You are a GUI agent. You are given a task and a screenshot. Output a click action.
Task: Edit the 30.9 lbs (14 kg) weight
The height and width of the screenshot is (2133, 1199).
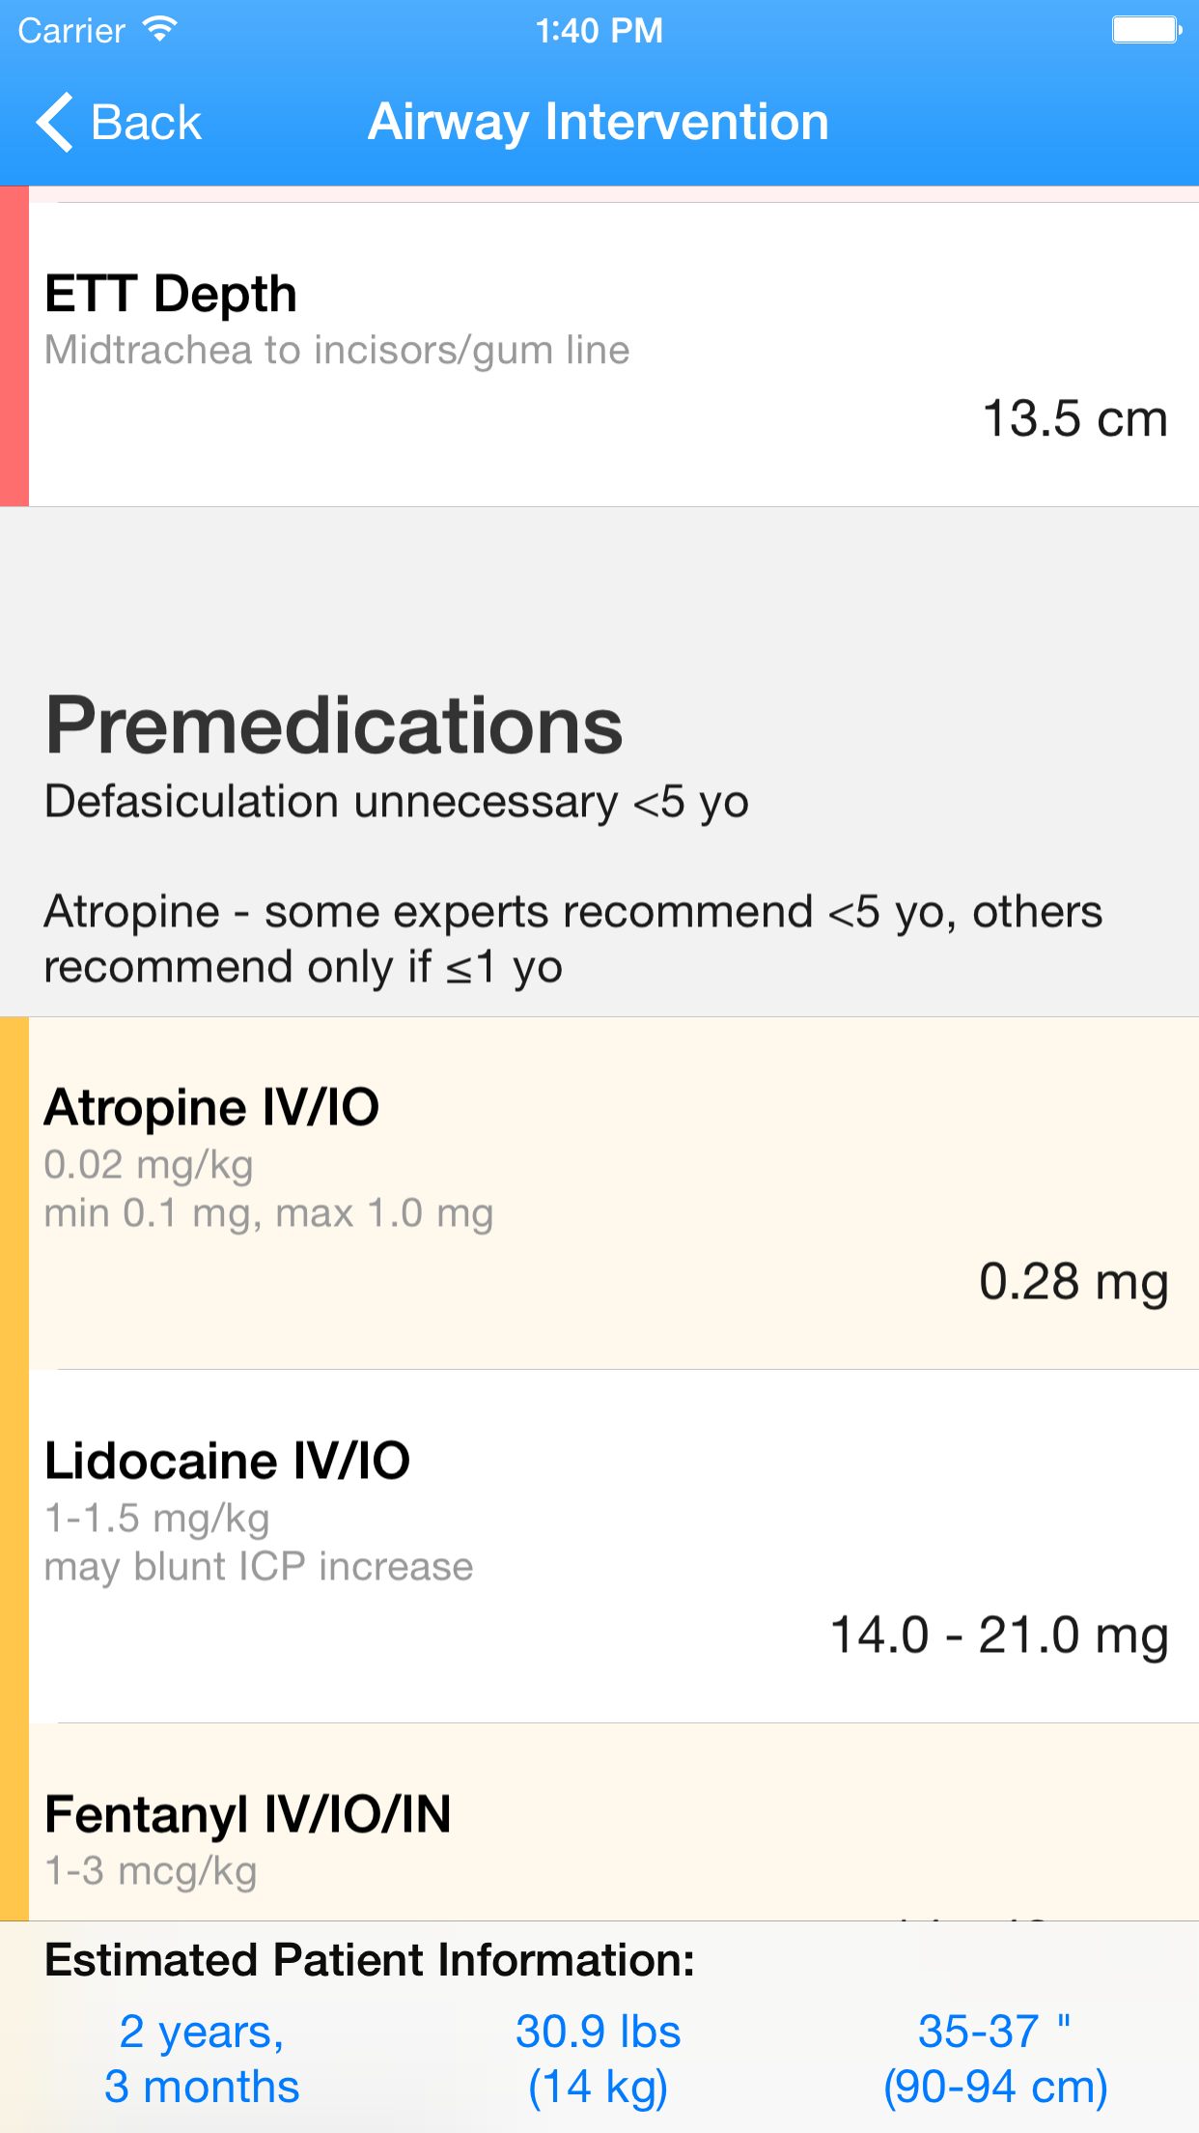(599, 2059)
